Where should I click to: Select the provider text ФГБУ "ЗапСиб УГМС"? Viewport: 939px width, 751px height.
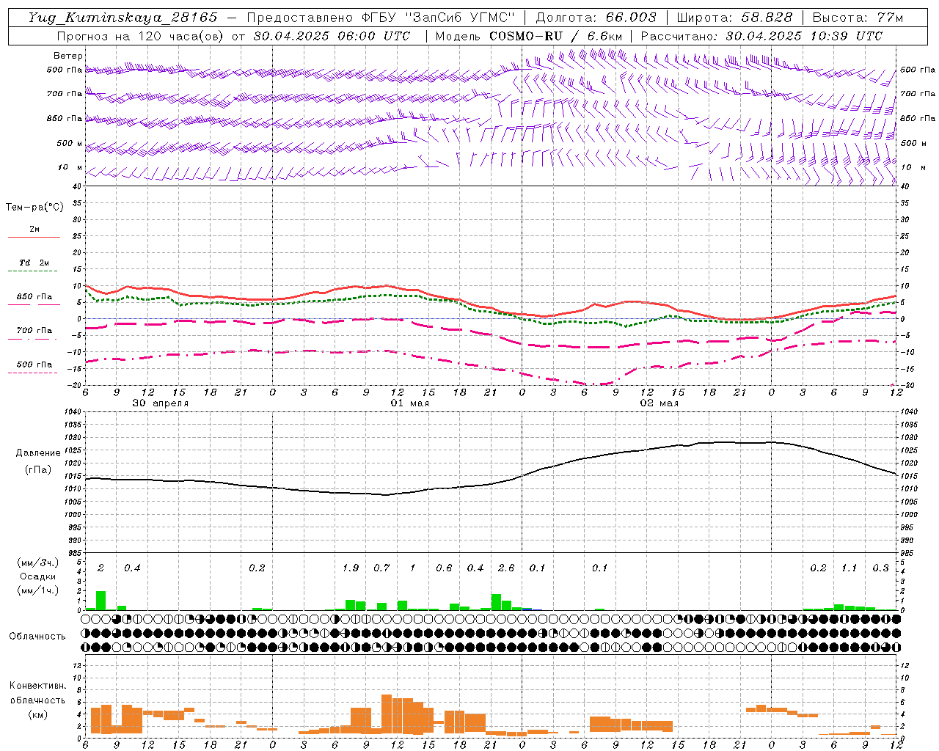[439, 18]
